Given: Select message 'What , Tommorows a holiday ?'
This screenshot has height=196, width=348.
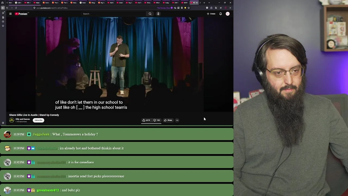Looking at the screenshot, I should 75,134.
